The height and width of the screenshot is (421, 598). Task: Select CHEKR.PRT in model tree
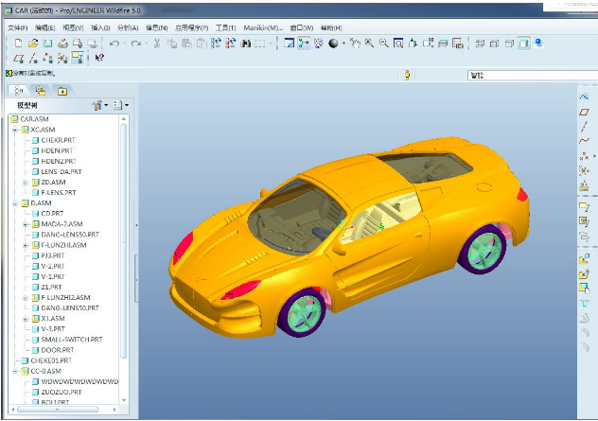point(58,140)
